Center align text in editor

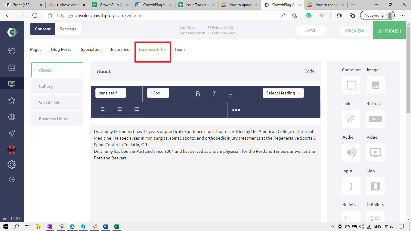coord(120,110)
